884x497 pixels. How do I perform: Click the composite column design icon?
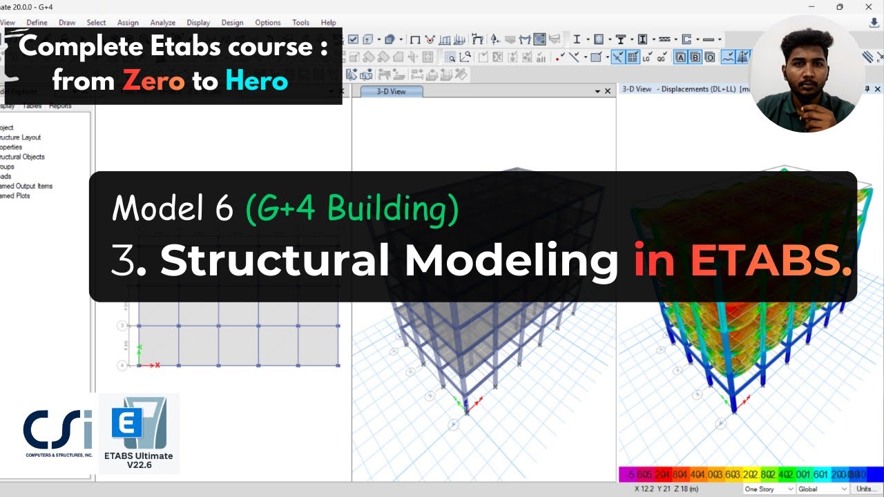tap(642, 39)
